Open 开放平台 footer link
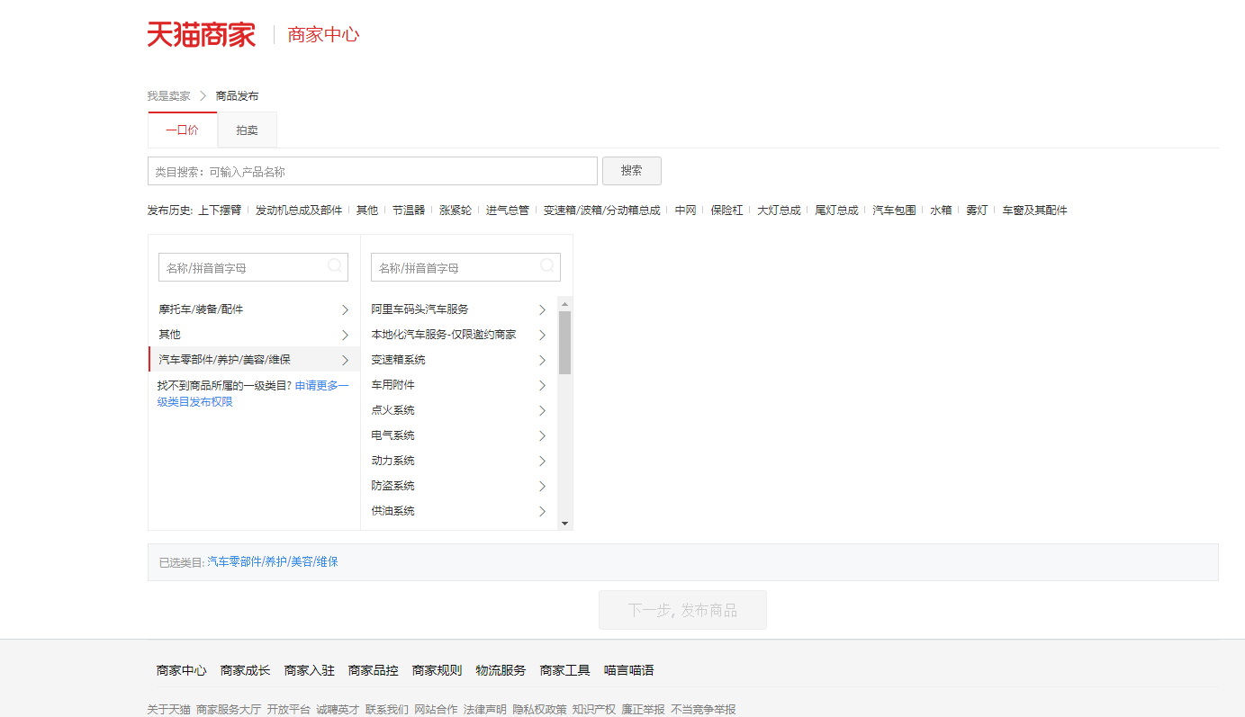1245x717 pixels. point(288,710)
